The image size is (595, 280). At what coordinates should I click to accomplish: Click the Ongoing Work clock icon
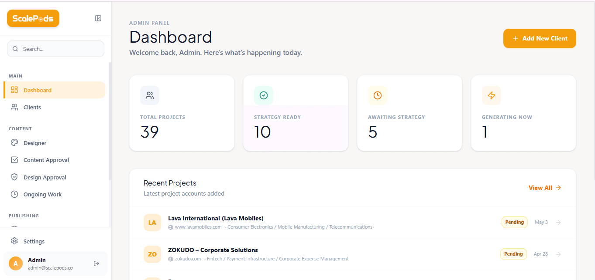[14, 194]
